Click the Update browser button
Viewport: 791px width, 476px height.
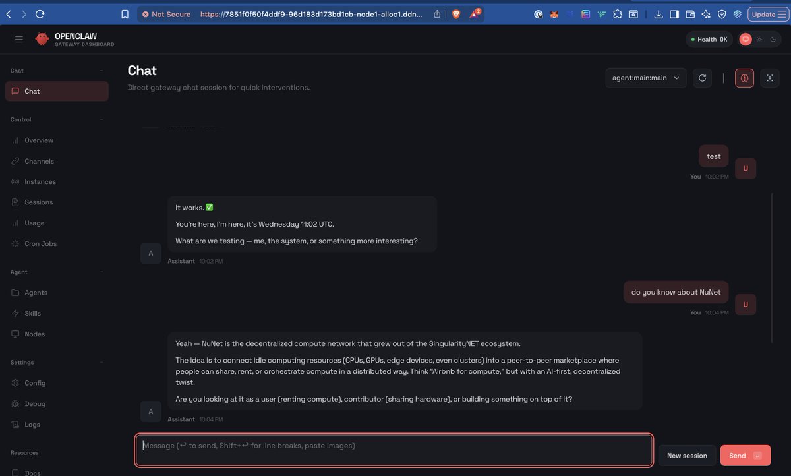767,14
